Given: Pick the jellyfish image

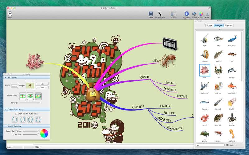Looking at the screenshot, I should pyautogui.click(x=232, y=102).
